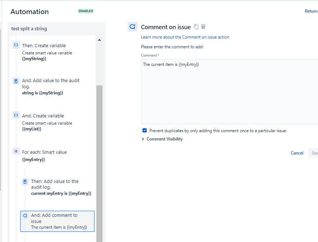This screenshot has width=318, height=242.
Task: Uncheck Prevent duplicates checkbox
Action: (145, 130)
